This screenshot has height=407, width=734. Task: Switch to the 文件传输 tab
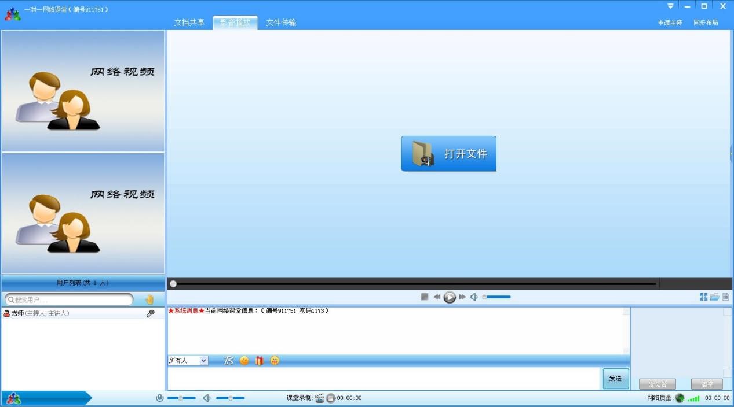(x=280, y=23)
